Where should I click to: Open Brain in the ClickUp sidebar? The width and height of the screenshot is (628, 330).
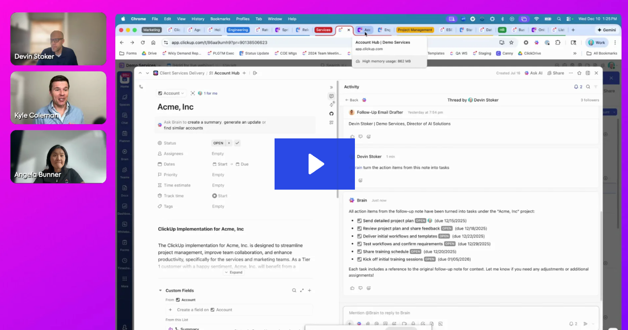[125, 154]
